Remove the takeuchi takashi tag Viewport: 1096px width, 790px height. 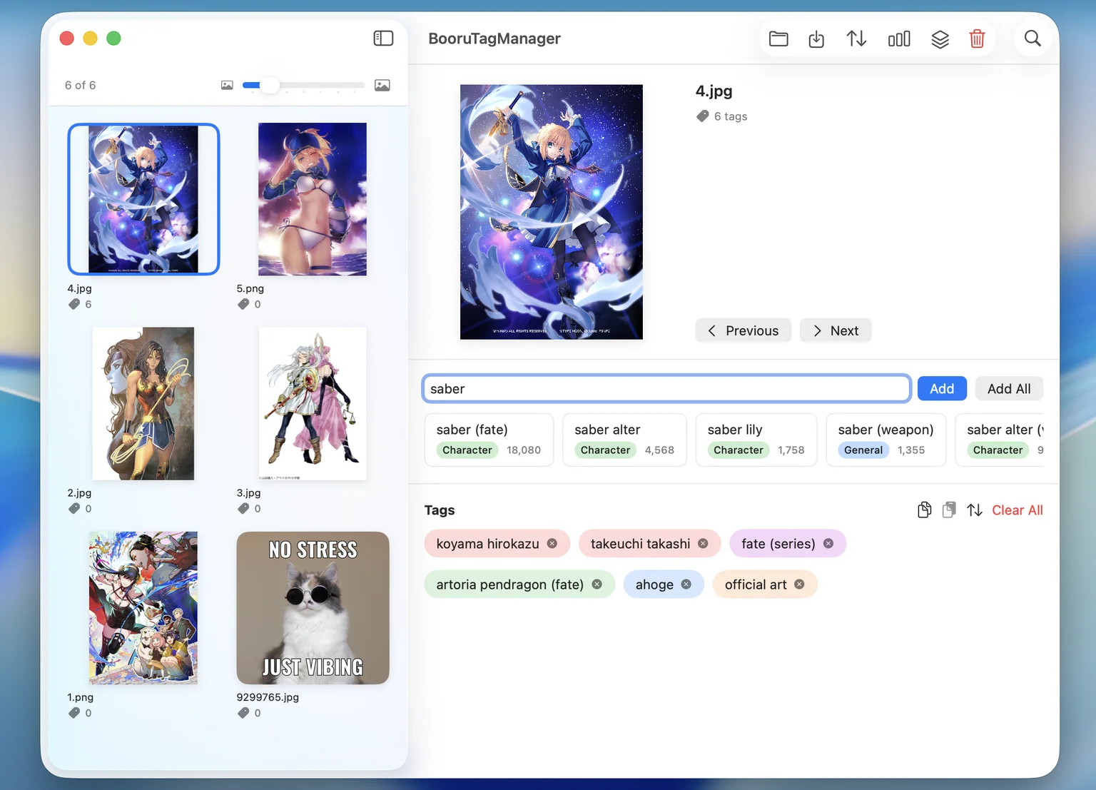(703, 543)
